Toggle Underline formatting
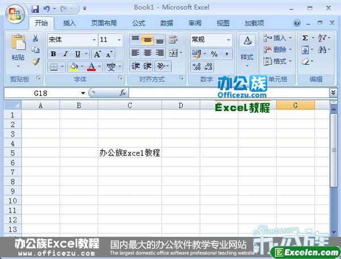This screenshot has width=341, height=259. tap(78, 54)
